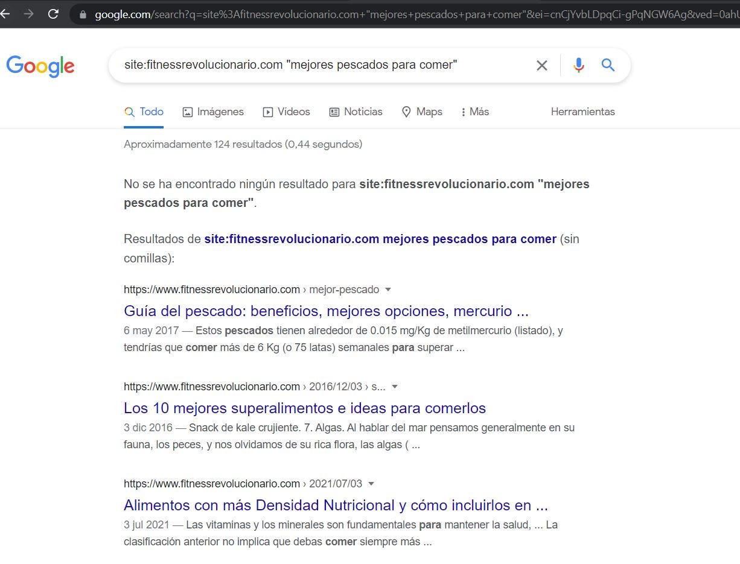Open the Más menu
This screenshot has width=740, height=564.
[x=475, y=112]
